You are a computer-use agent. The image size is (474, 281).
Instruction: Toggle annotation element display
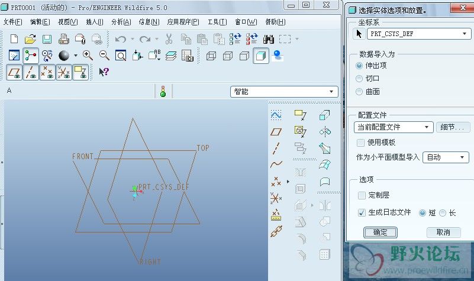click(x=80, y=73)
